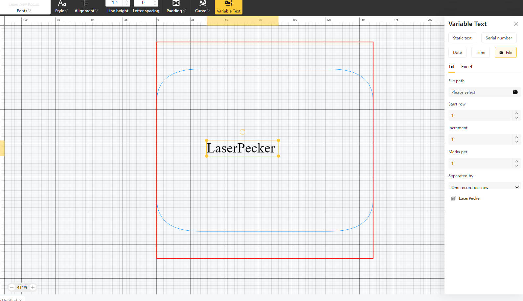Click the rotate handle above the text
The height and width of the screenshot is (301, 523).
(242, 132)
